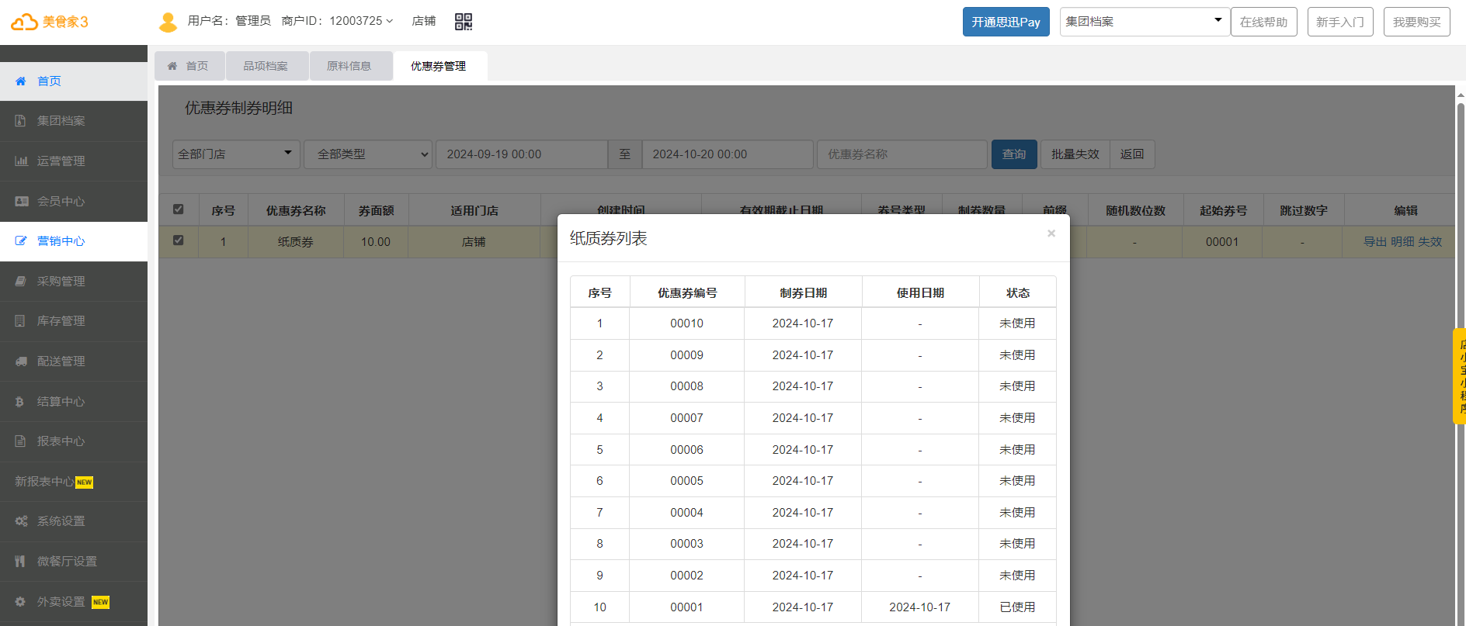Open the 全部门店 store dropdown
The height and width of the screenshot is (626, 1466).
[x=236, y=154]
